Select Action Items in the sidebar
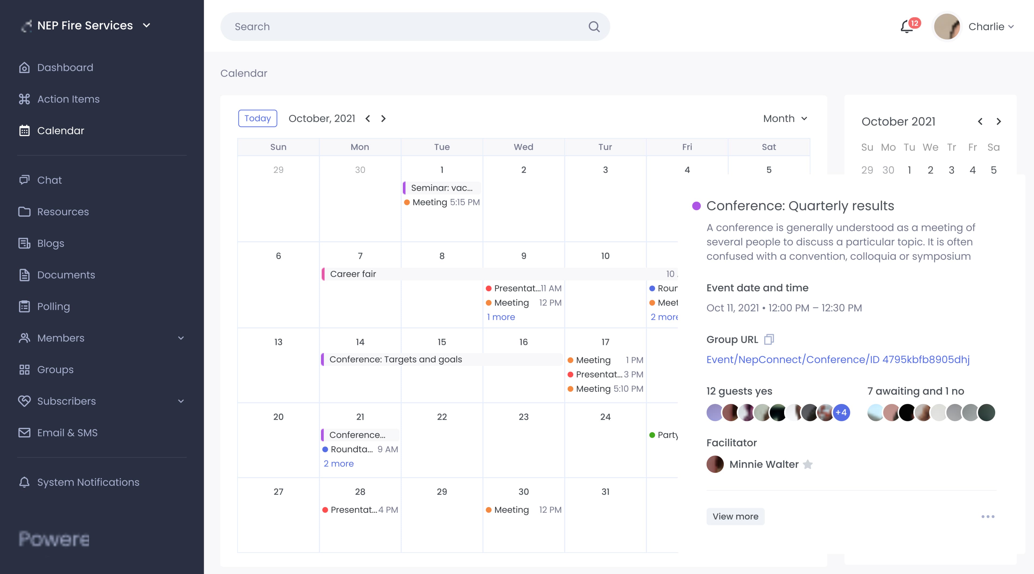This screenshot has width=1034, height=574. (69, 99)
